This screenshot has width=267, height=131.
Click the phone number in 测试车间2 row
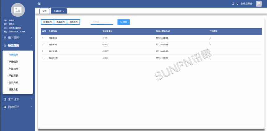tap(162, 58)
